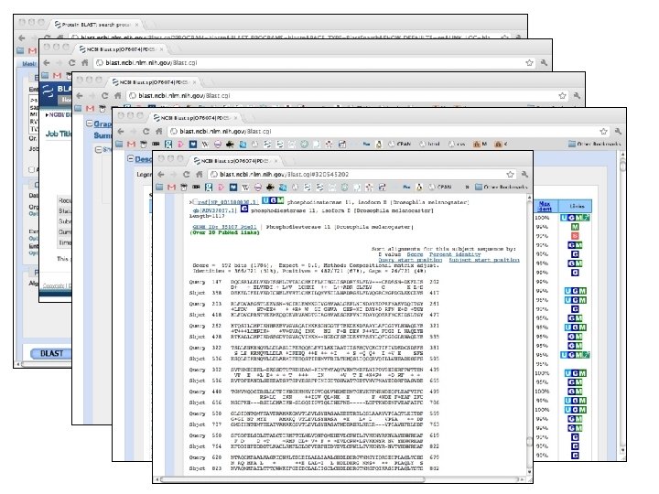Click the front window's horizontal scrollbar

click(x=294, y=479)
